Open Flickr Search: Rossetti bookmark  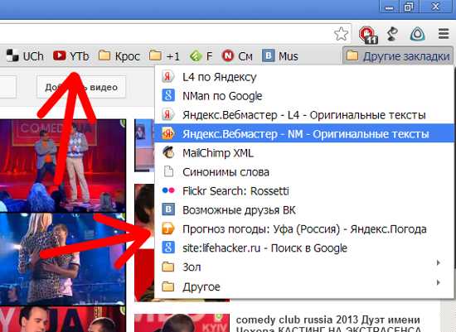[304, 190]
